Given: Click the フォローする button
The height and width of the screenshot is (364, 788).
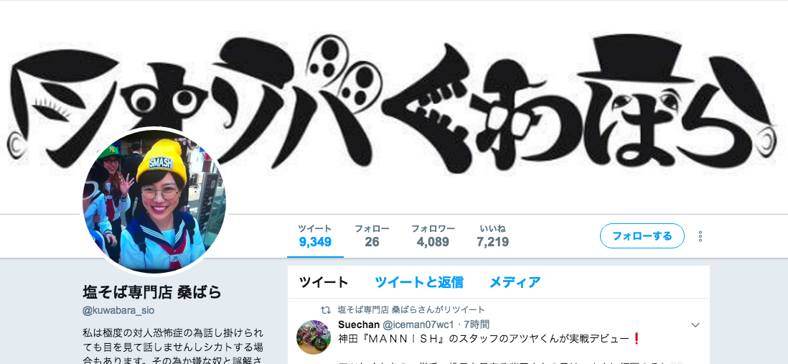Looking at the screenshot, I should 642,235.
